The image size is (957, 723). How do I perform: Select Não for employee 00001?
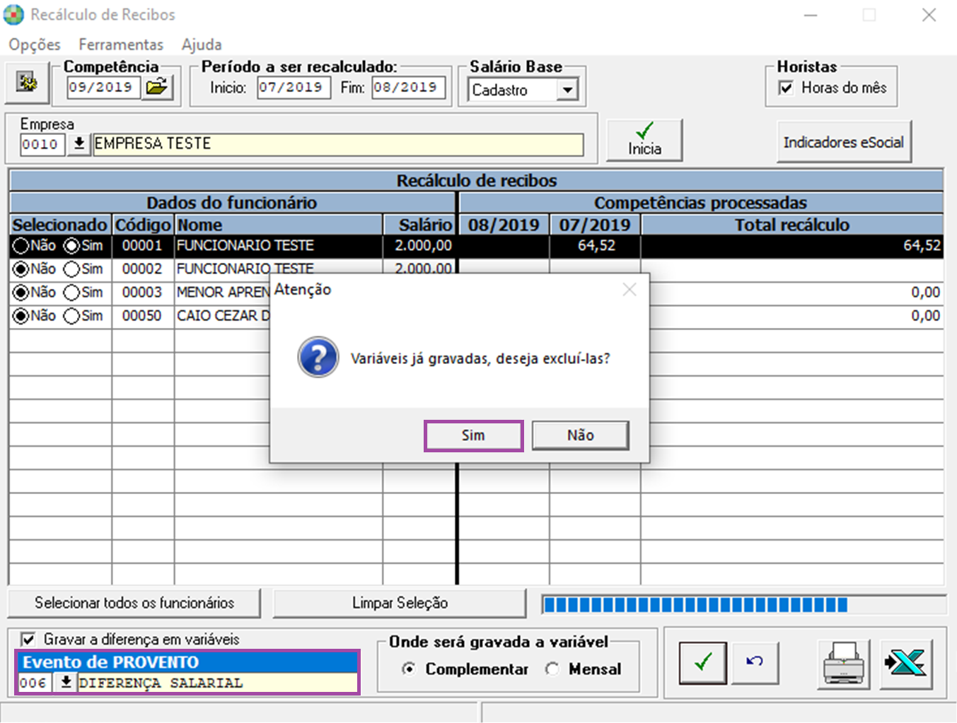[21, 246]
